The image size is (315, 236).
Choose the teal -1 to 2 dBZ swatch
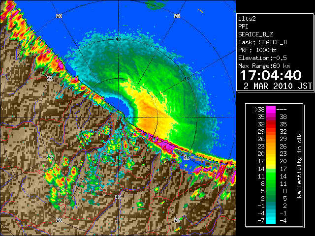(x=271, y=206)
